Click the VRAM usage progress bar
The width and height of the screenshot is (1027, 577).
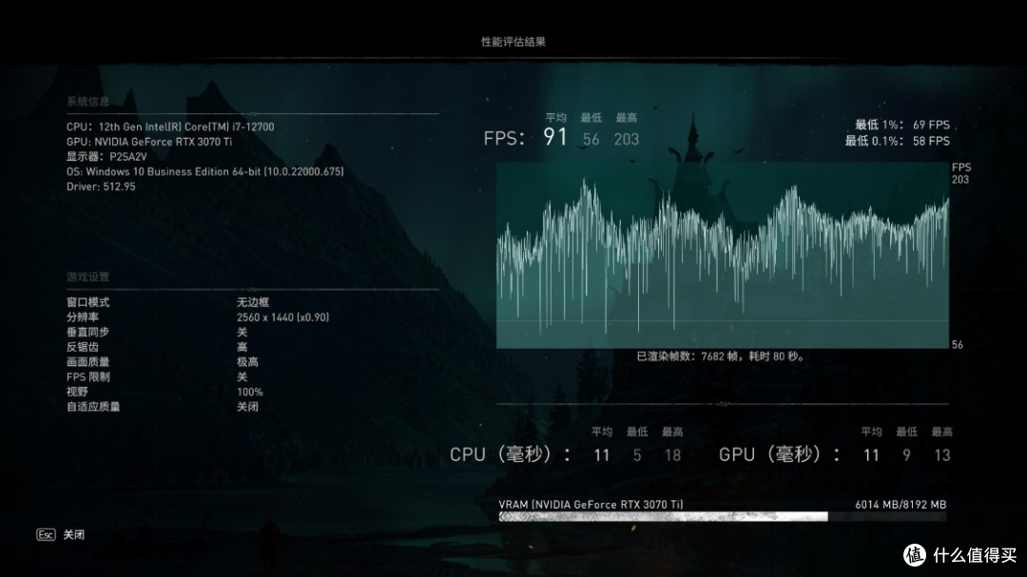723,517
